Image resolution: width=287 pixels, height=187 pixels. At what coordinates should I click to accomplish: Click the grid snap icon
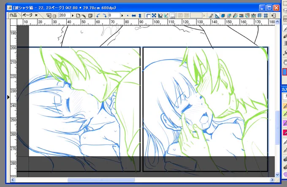tap(266, 16)
